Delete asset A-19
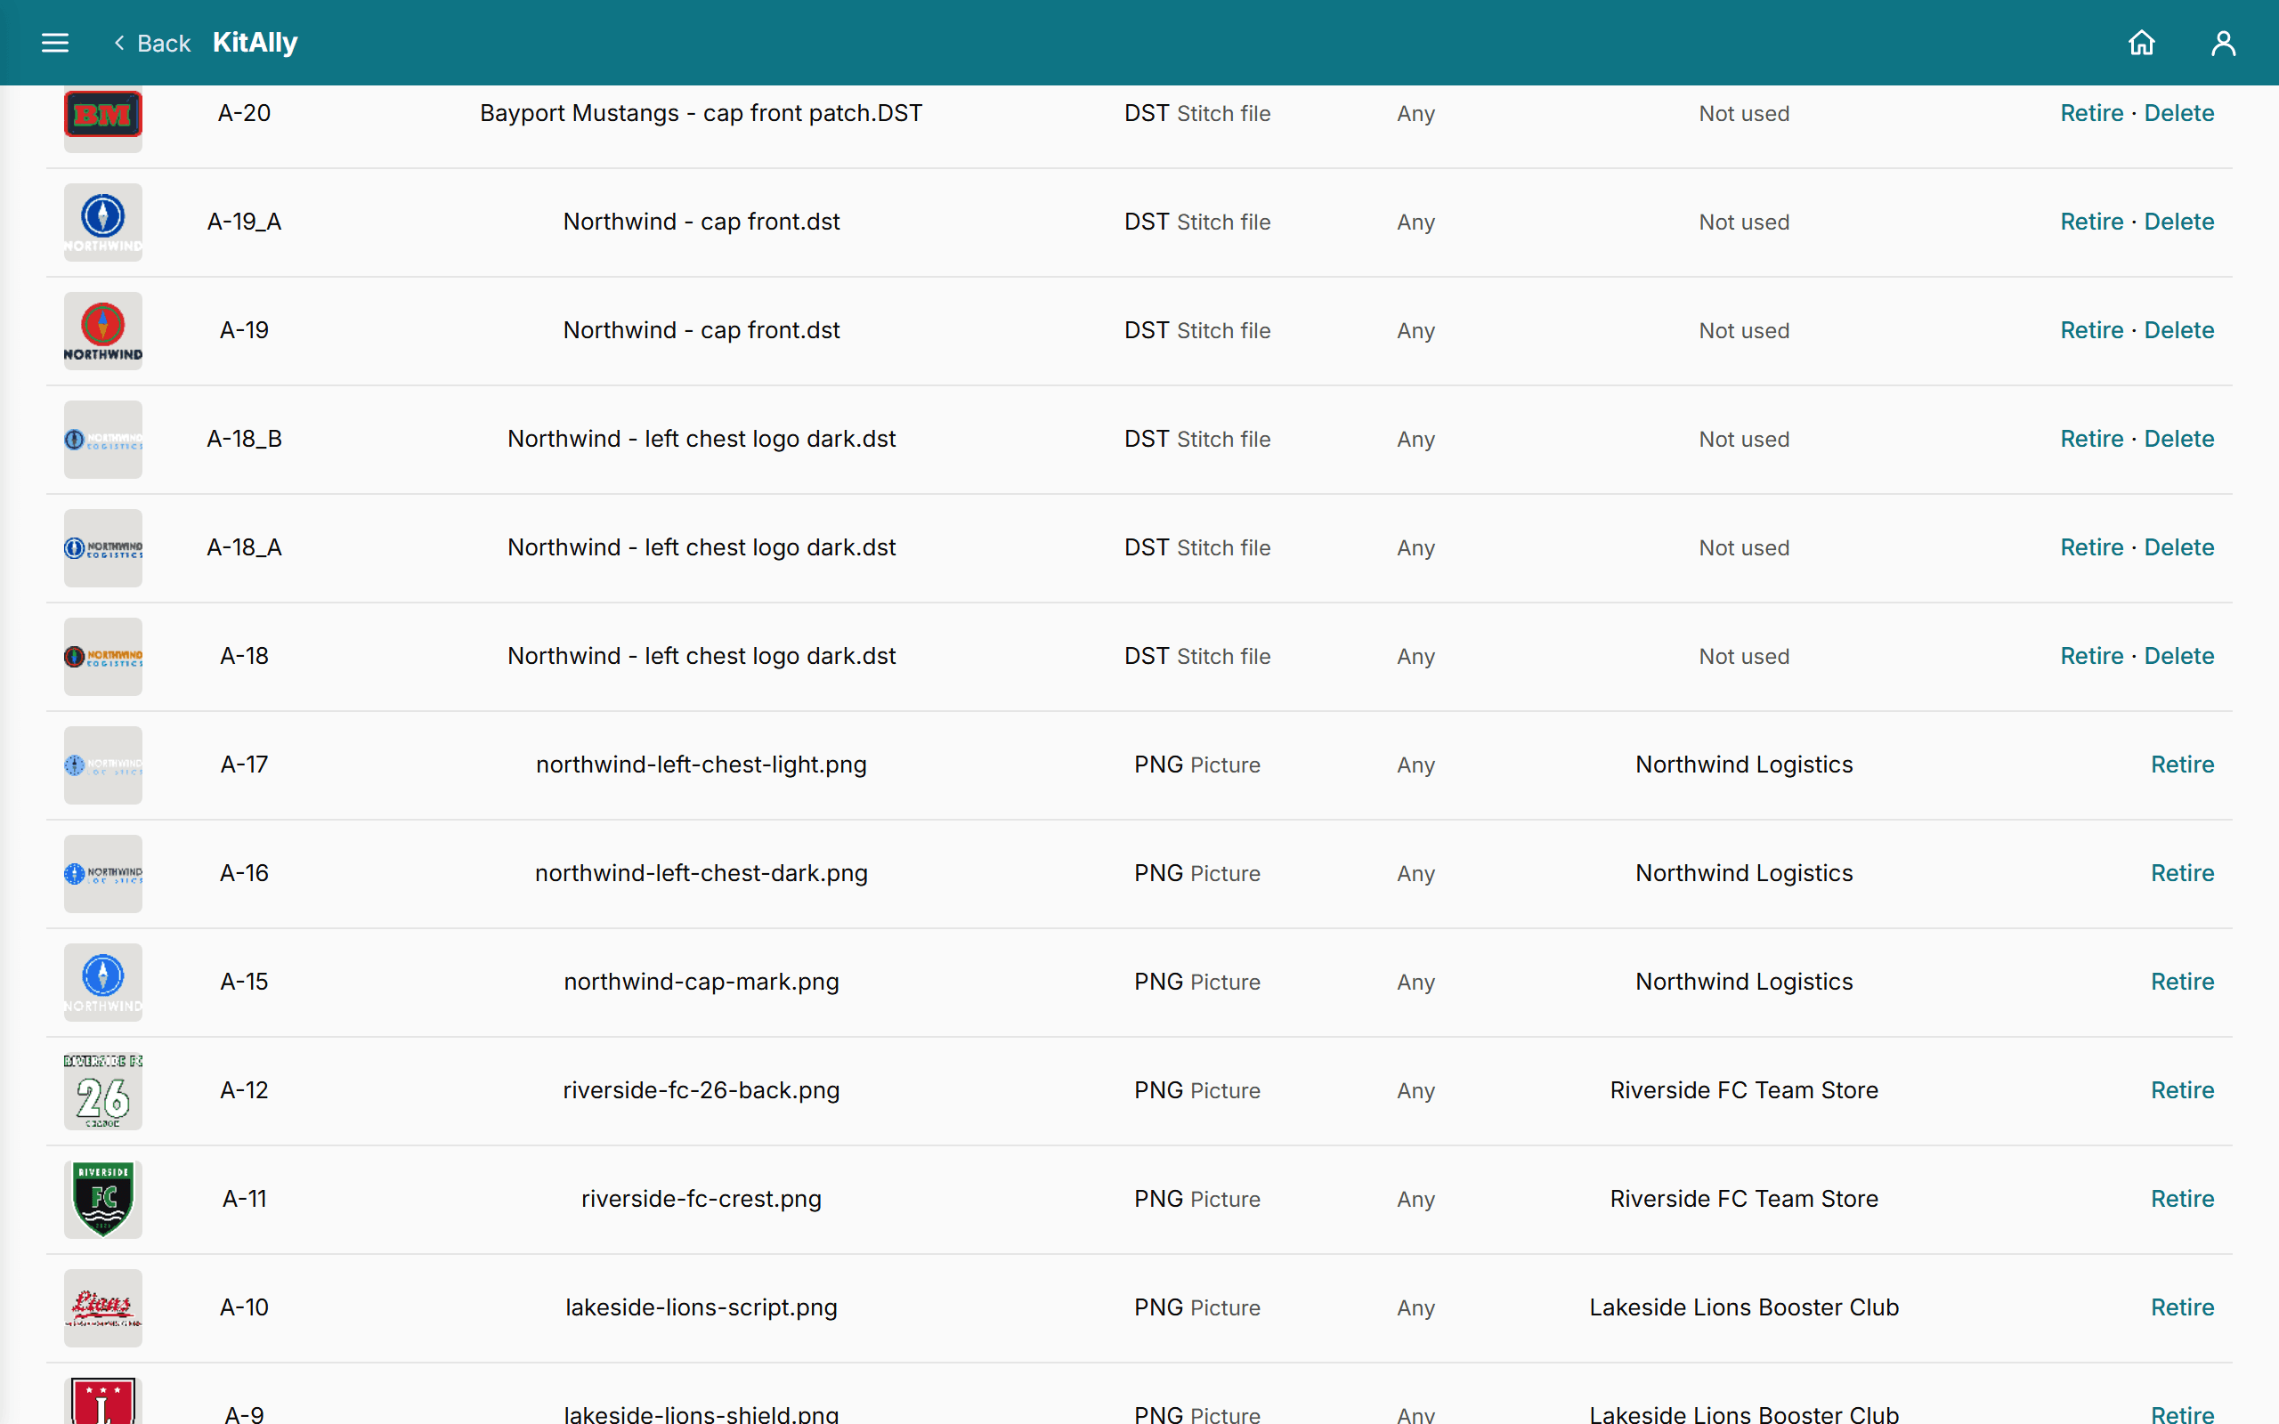Screen dimensions: 2279x1424 pyautogui.click(x=2178, y=329)
